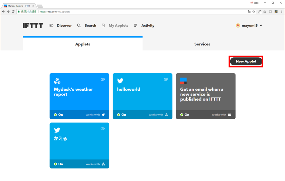285x181 pixels.
Task: Reload the page in the browser
Action: click(x=13, y=12)
